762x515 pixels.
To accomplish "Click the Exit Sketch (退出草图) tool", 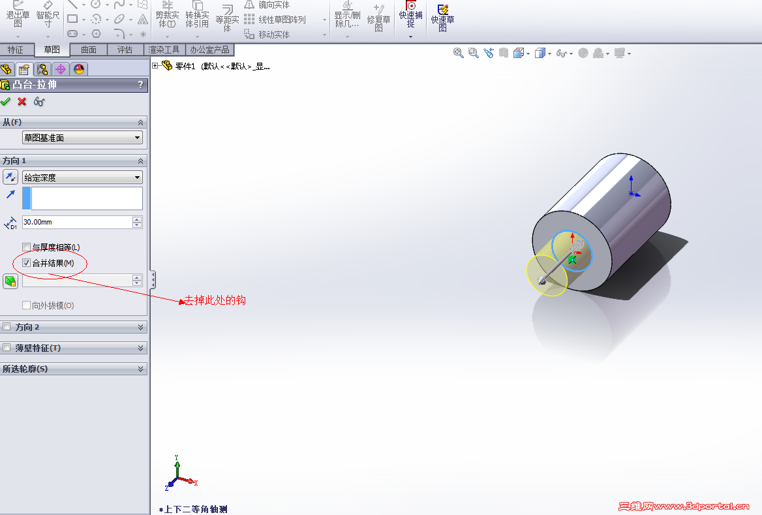I will pos(18,14).
